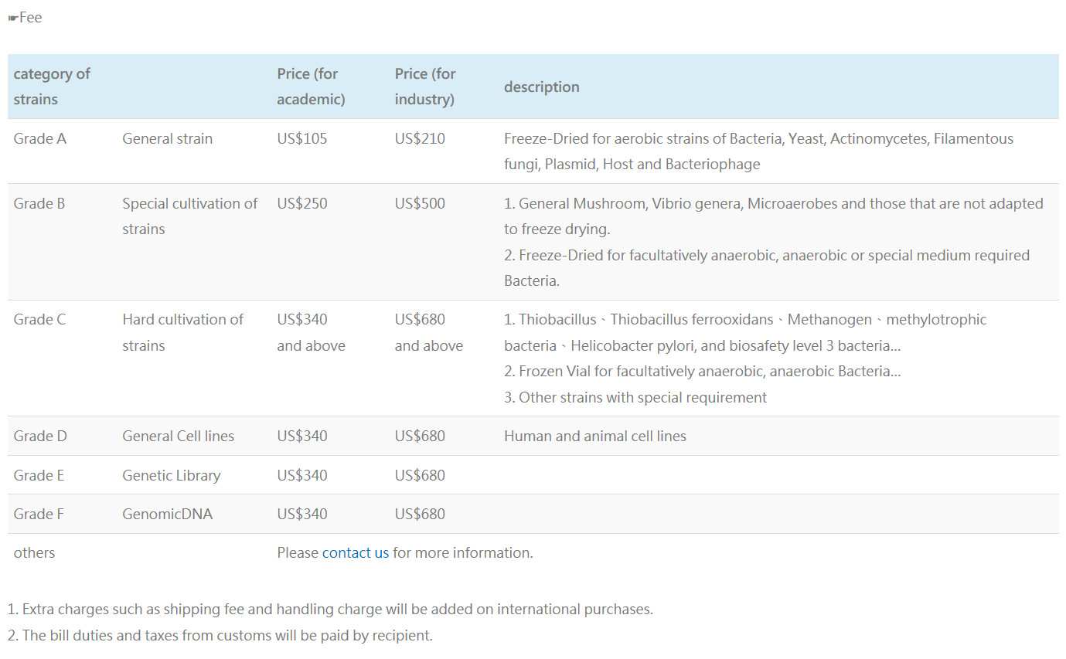Select the "GenomicDNA" cell

point(167,514)
